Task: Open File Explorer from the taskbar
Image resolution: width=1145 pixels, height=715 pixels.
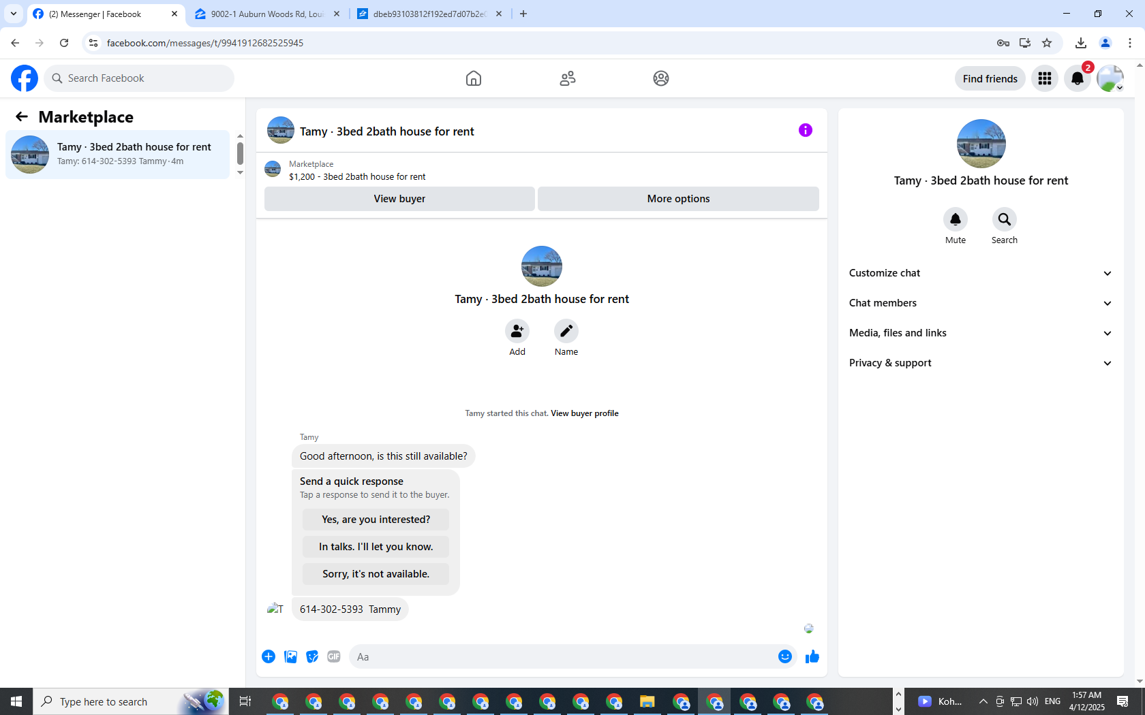Action: click(647, 701)
